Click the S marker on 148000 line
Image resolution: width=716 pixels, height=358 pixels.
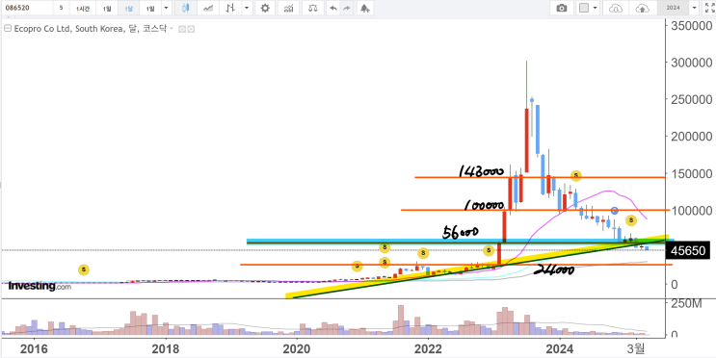[576, 175]
